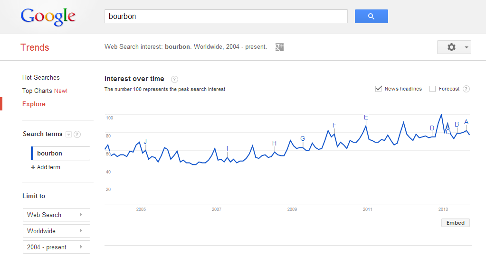Share the trend via the Google+ icon
The width and height of the screenshot is (486, 255).
[x=279, y=47]
